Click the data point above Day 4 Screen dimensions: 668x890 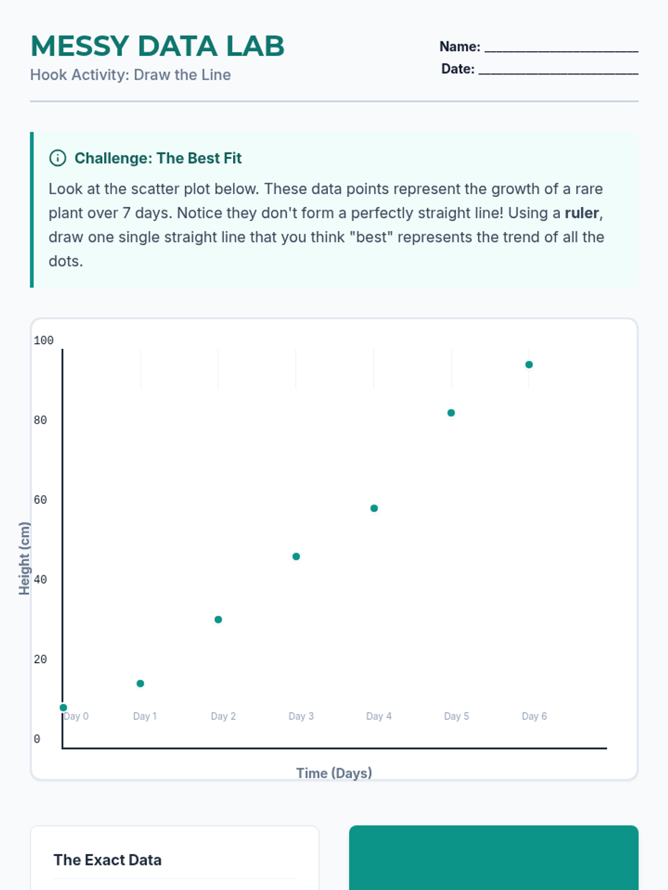[x=374, y=508]
